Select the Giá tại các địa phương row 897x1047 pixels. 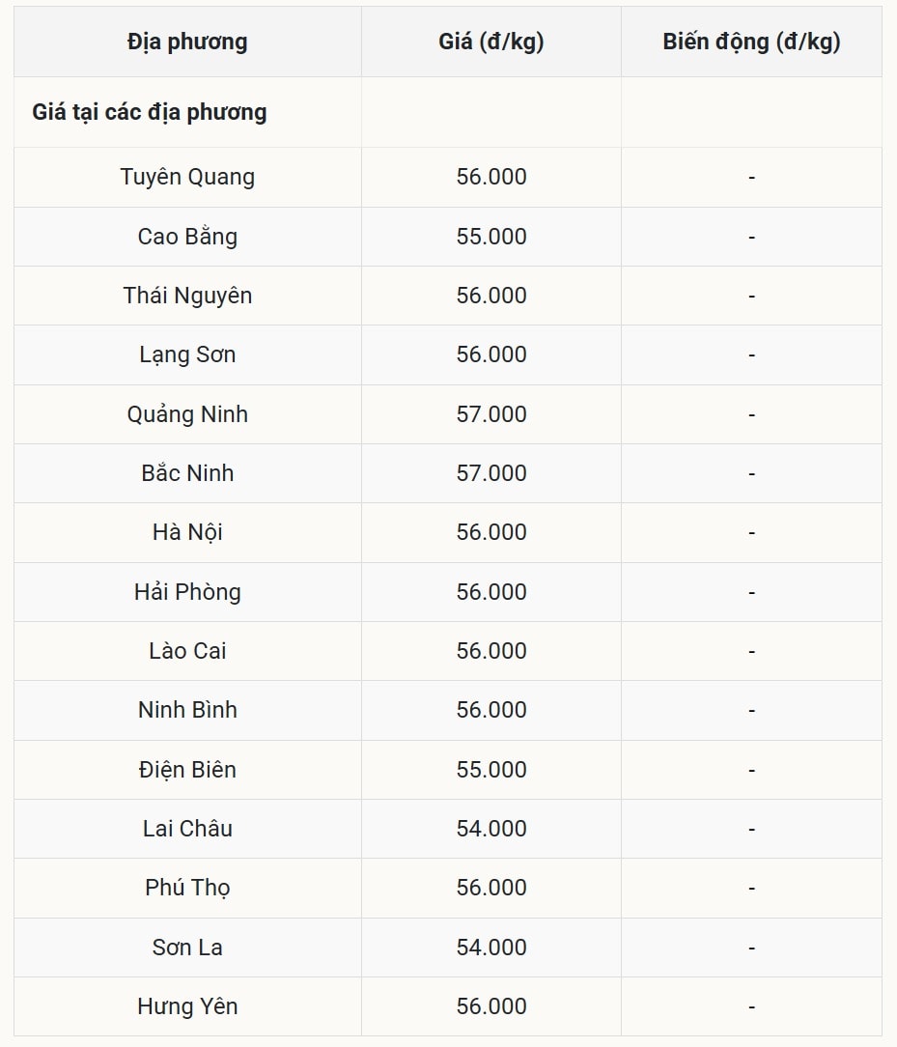click(150, 112)
